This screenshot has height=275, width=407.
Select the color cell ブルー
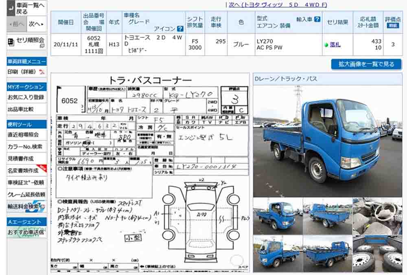pos(241,44)
